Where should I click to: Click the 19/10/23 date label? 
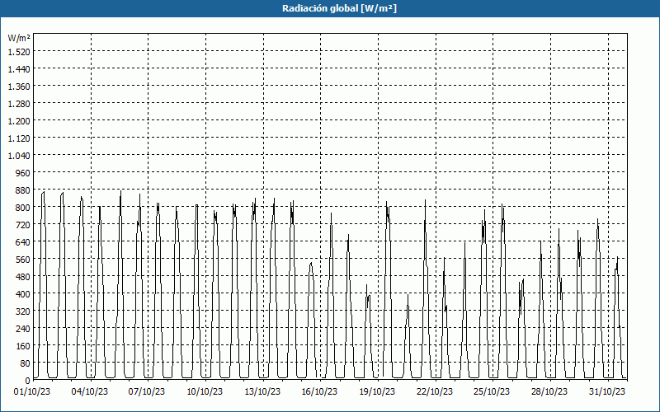coord(377,392)
